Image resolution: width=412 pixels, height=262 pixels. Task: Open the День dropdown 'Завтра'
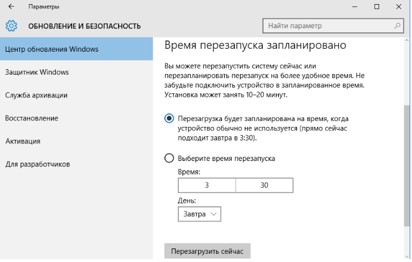point(200,214)
